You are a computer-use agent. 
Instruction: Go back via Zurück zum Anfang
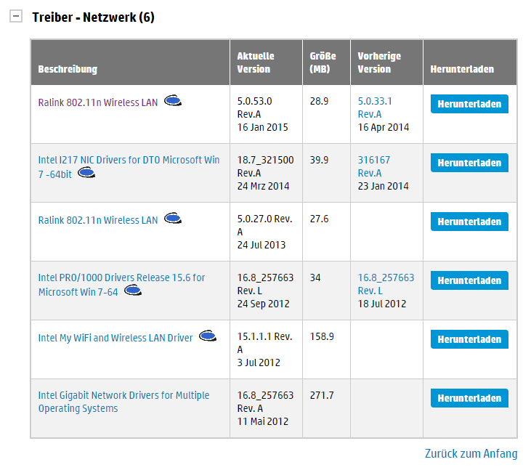coord(471,453)
